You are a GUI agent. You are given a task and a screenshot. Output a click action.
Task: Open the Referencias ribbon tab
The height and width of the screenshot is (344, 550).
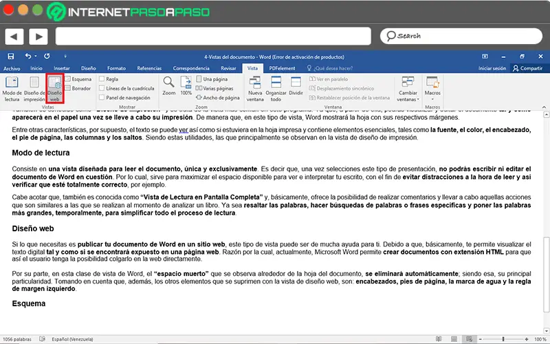click(x=149, y=68)
